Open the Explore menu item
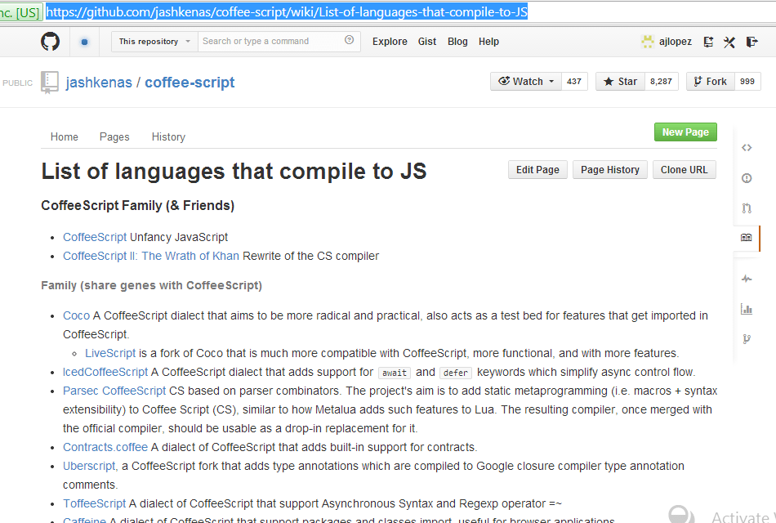The width and height of the screenshot is (776, 523). [x=390, y=42]
